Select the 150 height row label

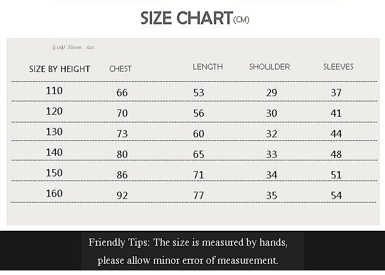(x=54, y=173)
